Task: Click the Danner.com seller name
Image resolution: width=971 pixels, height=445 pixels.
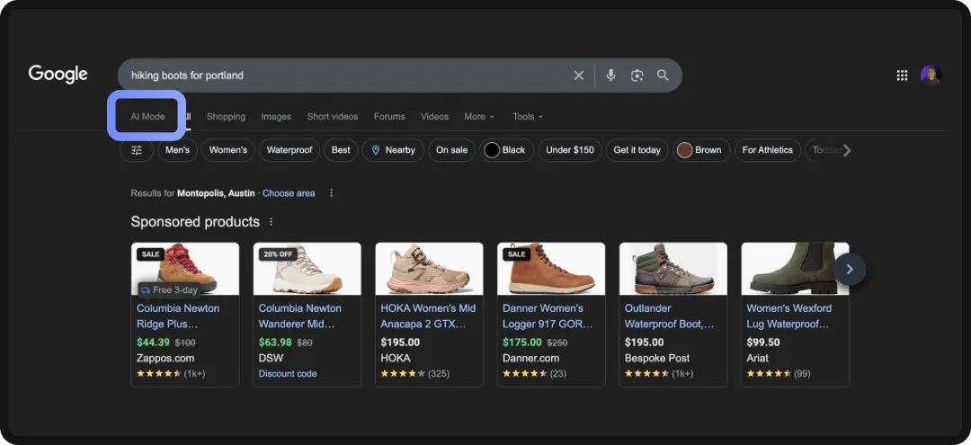Action: 530,359
